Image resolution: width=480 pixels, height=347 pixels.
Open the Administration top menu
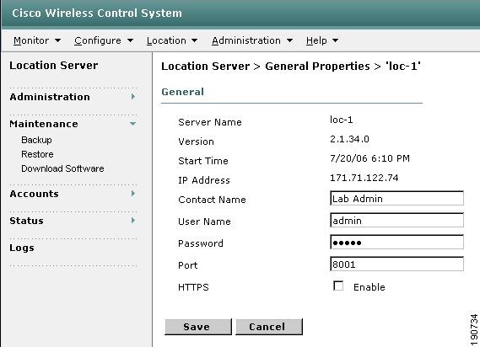246,40
